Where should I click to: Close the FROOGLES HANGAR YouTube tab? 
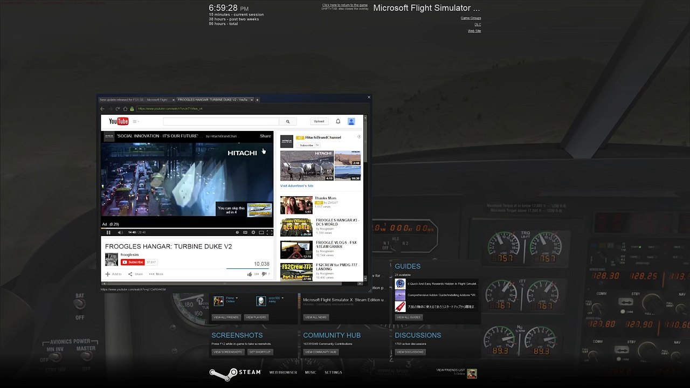click(x=251, y=100)
